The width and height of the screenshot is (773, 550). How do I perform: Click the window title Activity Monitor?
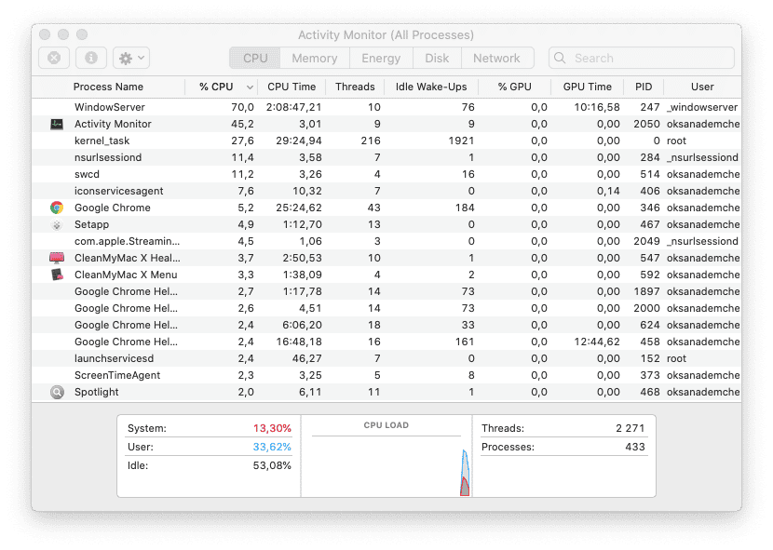386,35
